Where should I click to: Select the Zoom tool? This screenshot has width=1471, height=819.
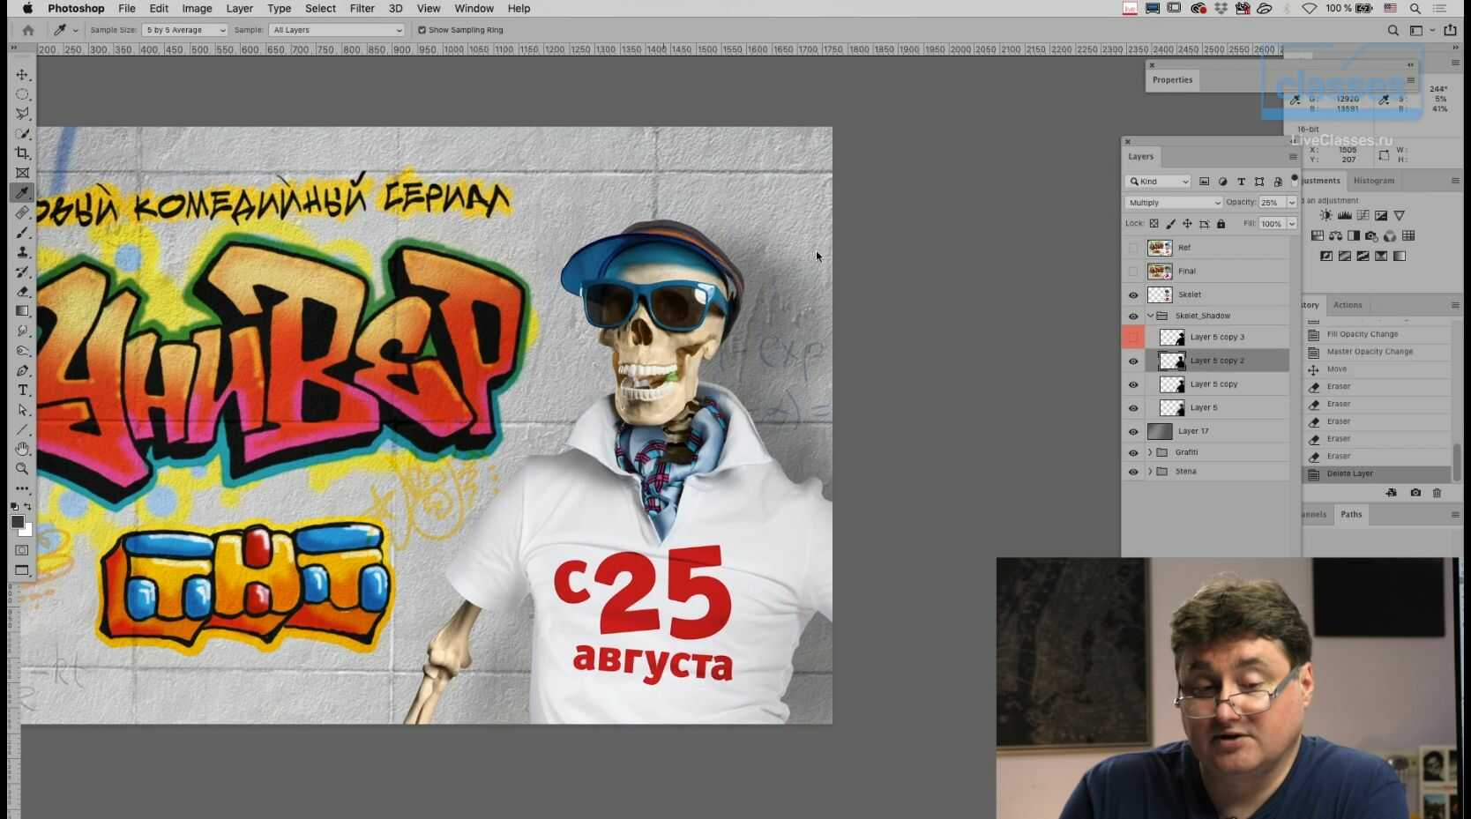(x=23, y=469)
